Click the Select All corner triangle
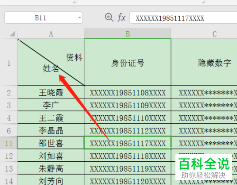The width and height of the screenshot is (237, 185). point(12,34)
